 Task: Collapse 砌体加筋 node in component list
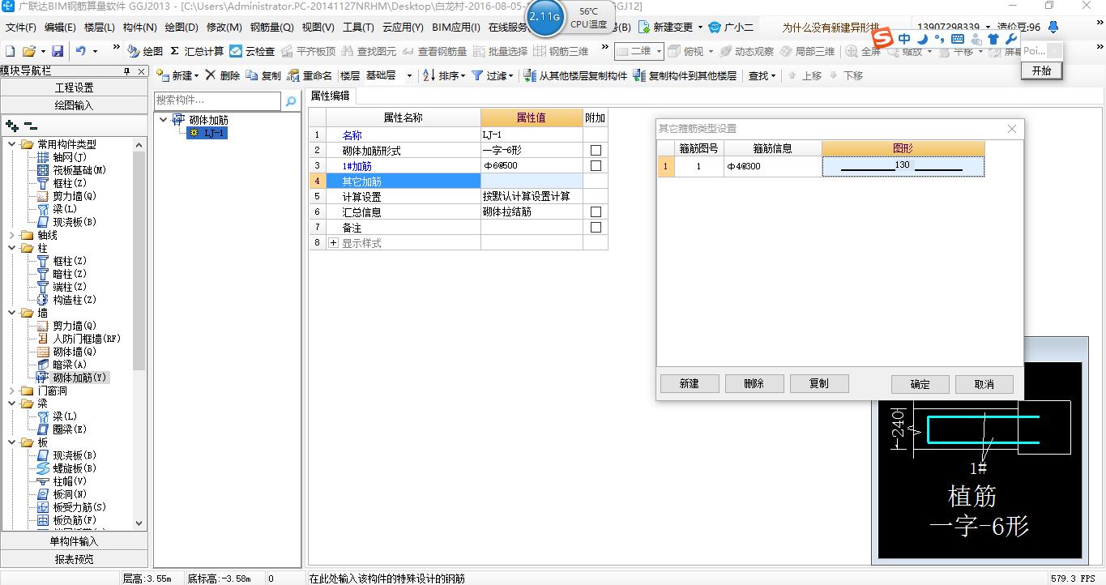[164, 120]
